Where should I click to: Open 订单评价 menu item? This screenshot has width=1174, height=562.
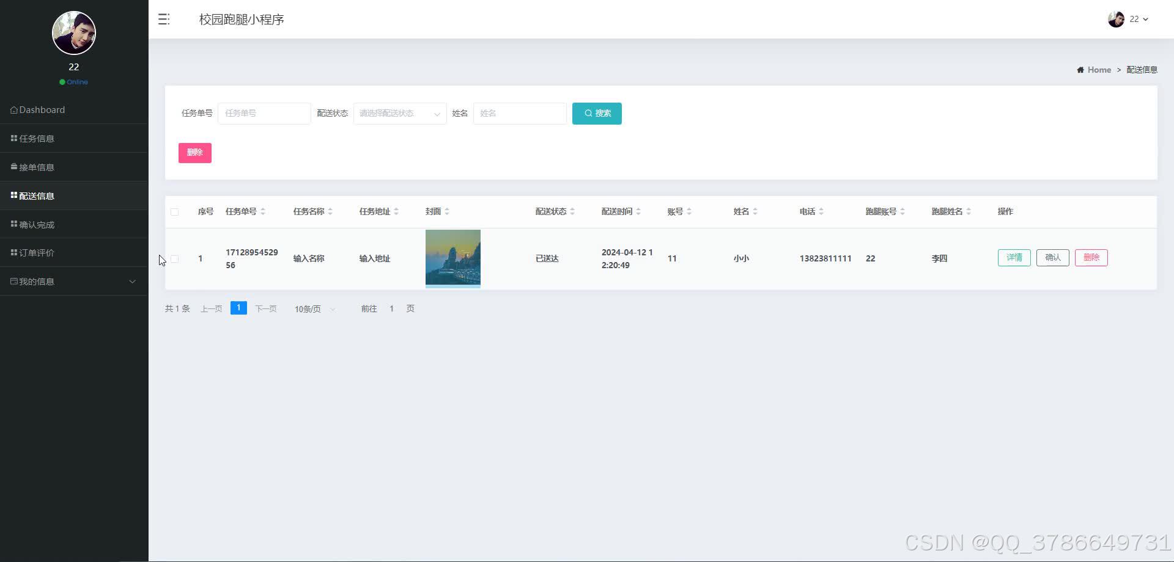click(74, 253)
